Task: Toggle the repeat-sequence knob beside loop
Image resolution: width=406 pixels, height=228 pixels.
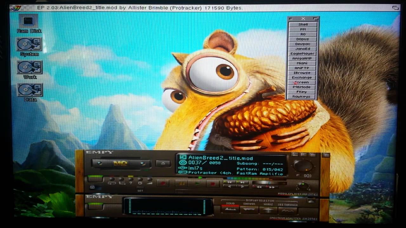Action: pyautogui.click(x=121, y=180)
